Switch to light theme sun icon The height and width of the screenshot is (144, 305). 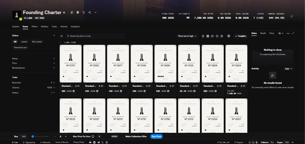click(x=250, y=142)
